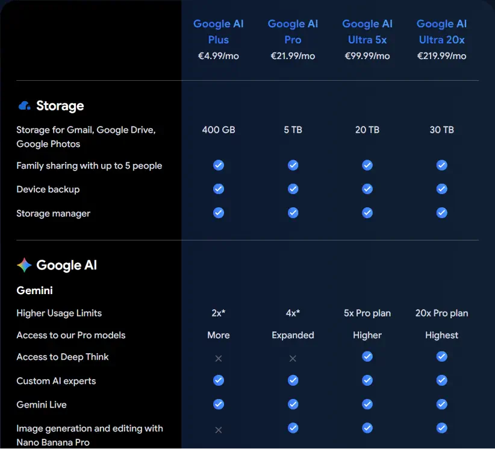Viewport: 495px width, 449px height.
Task: Click Custom AI experts checkmark for Pro
Action: (x=293, y=380)
